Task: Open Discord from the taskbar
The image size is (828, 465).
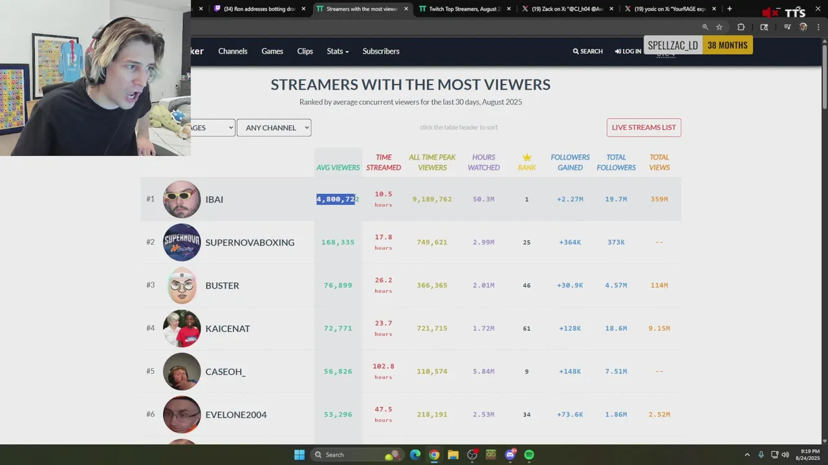Action: (510, 455)
